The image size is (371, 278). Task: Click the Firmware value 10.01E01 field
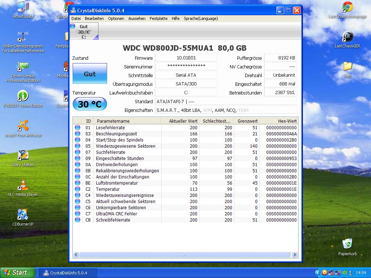click(186, 58)
